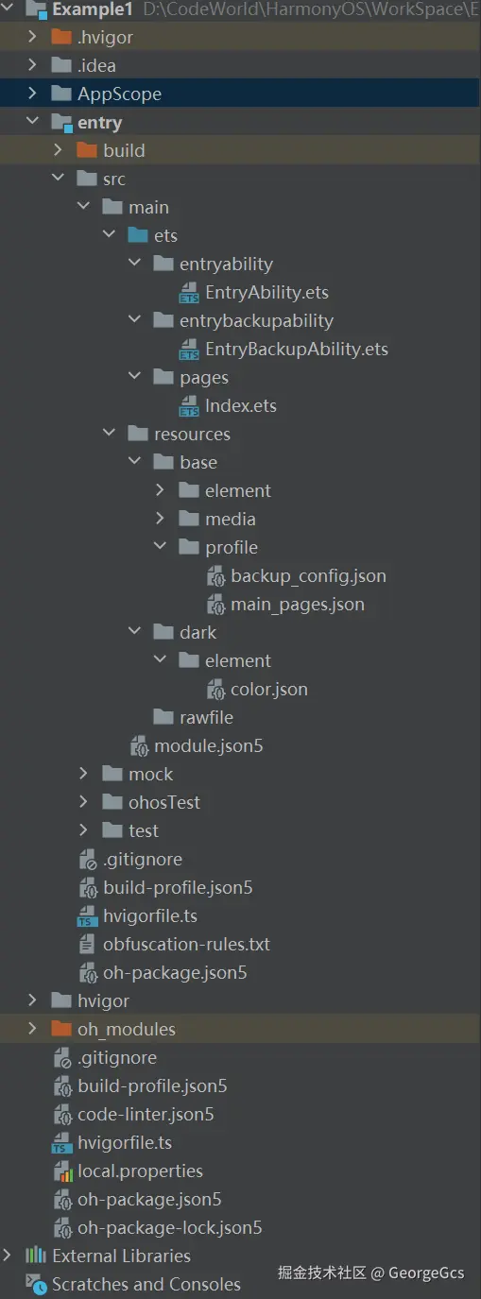Collapse the entry module folder

point(33,122)
